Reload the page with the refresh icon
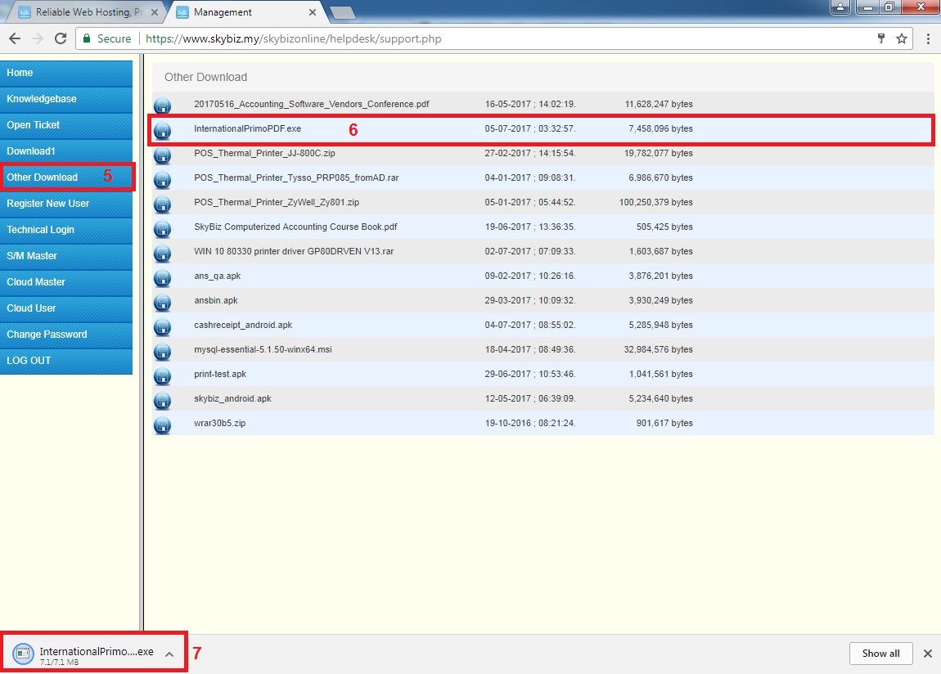The width and height of the screenshot is (941, 674). tap(60, 38)
